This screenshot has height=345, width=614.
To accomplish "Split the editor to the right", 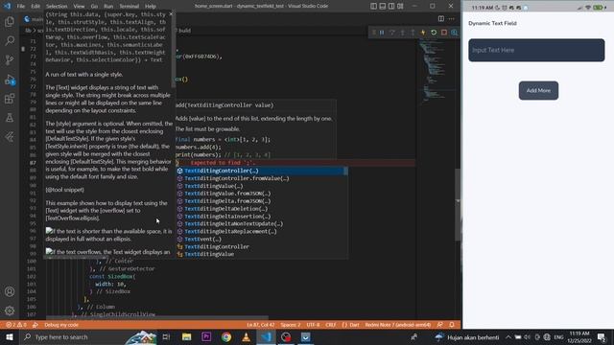I will tap(441, 19).
